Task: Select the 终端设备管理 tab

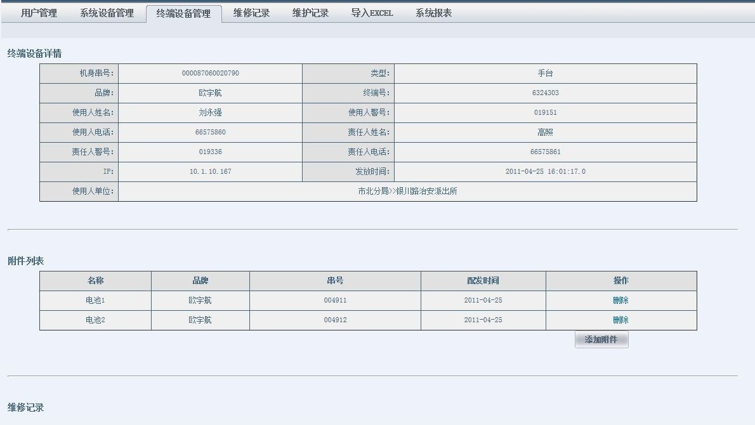Action: pyautogui.click(x=183, y=14)
